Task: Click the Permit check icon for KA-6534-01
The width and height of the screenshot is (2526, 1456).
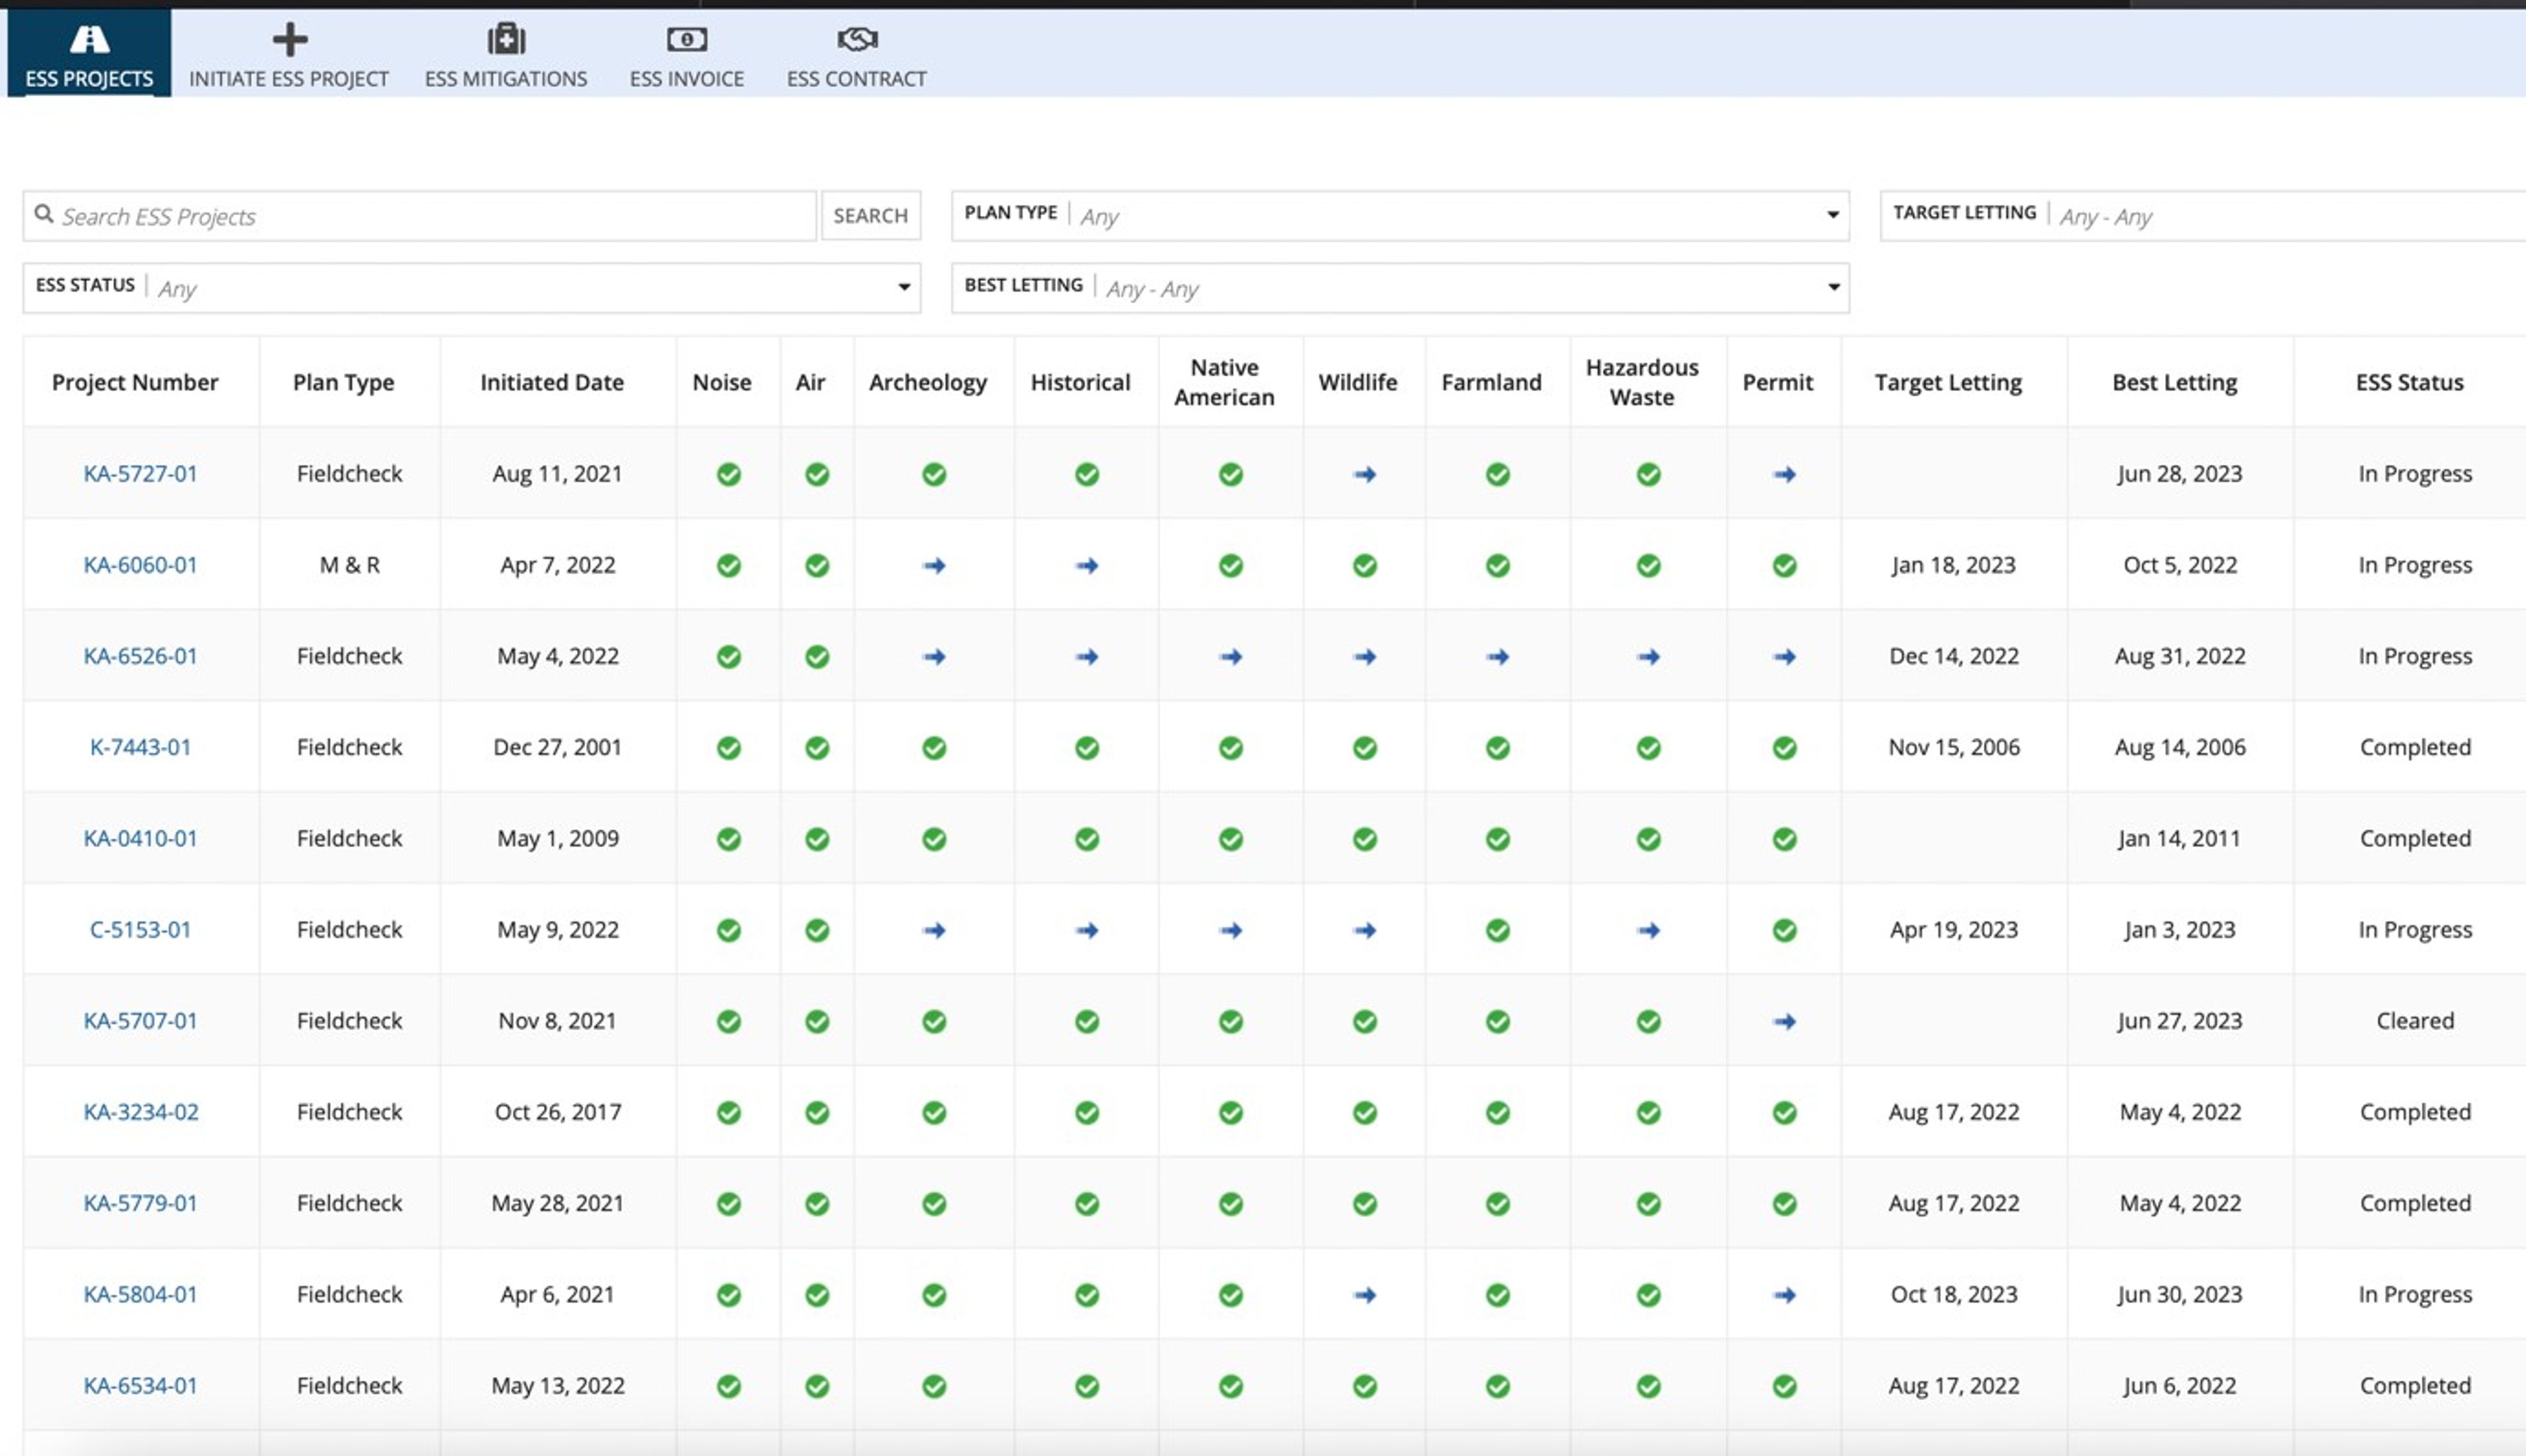Action: pyautogui.click(x=1785, y=1386)
